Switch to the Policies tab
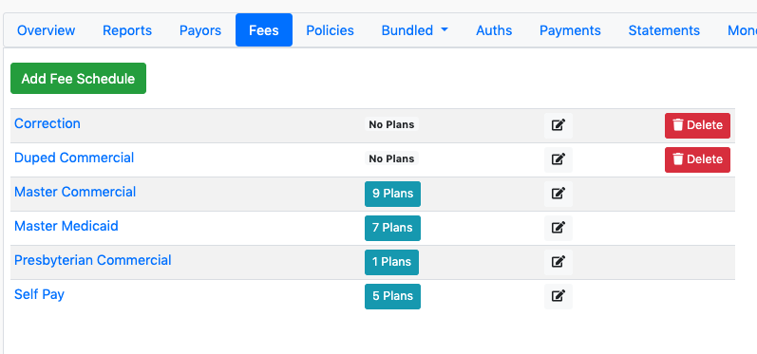The image size is (757, 354). coord(330,30)
